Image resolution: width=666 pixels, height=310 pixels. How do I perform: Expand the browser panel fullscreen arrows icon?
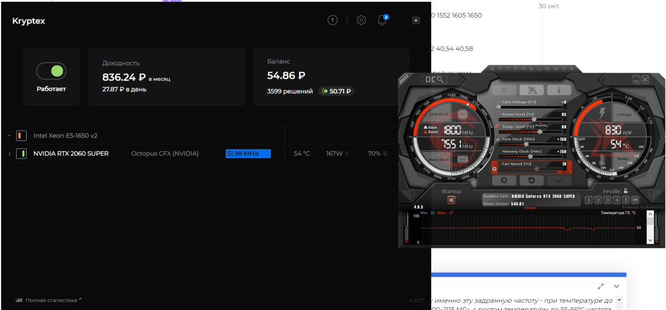coord(601,287)
